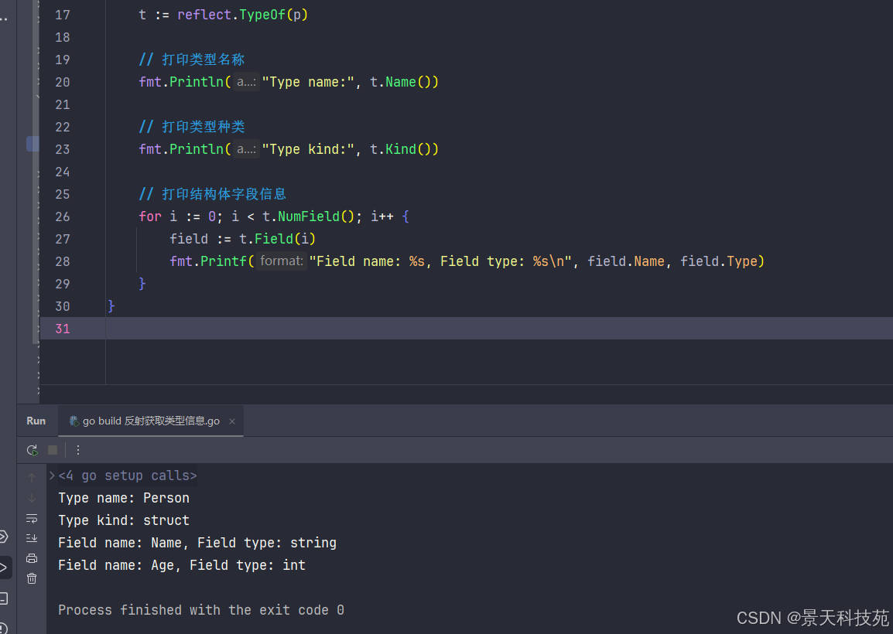Expand the collapsed "a...:" hint on line 20
Viewport: 893px width, 634px height.
click(246, 82)
